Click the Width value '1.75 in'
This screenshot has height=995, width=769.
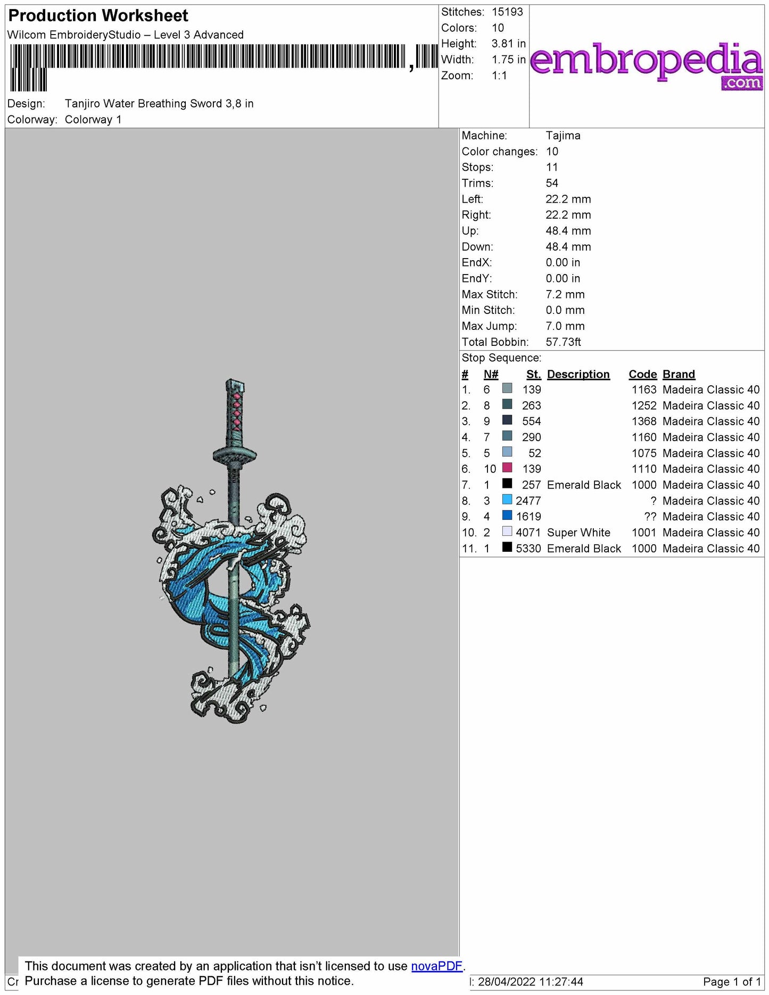coord(508,60)
